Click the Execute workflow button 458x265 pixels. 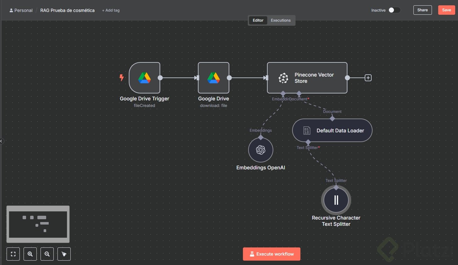[x=272, y=254]
